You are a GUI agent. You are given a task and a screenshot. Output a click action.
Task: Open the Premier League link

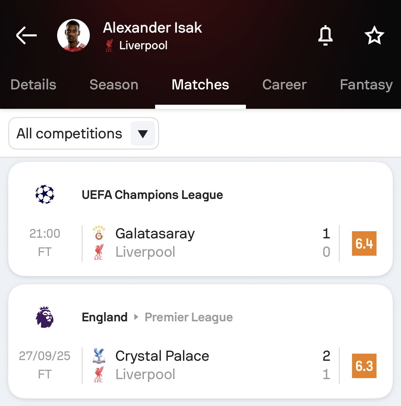click(x=189, y=317)
